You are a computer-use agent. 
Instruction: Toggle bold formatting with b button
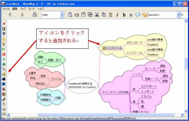pyautogui.click(x=124, y=15)
